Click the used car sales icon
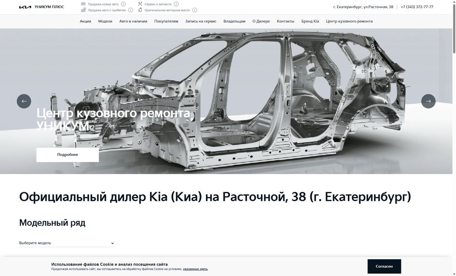The height and width of the screenshot is (276, 456). click(x=83, y=10)
